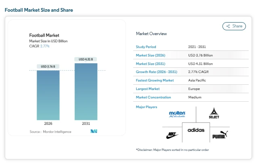Image resolution: width=260 pixels, height=163 pixels.
Task: Click the Fastest Growing Market label
Action: pyautogui.click(x=155, y=80)
